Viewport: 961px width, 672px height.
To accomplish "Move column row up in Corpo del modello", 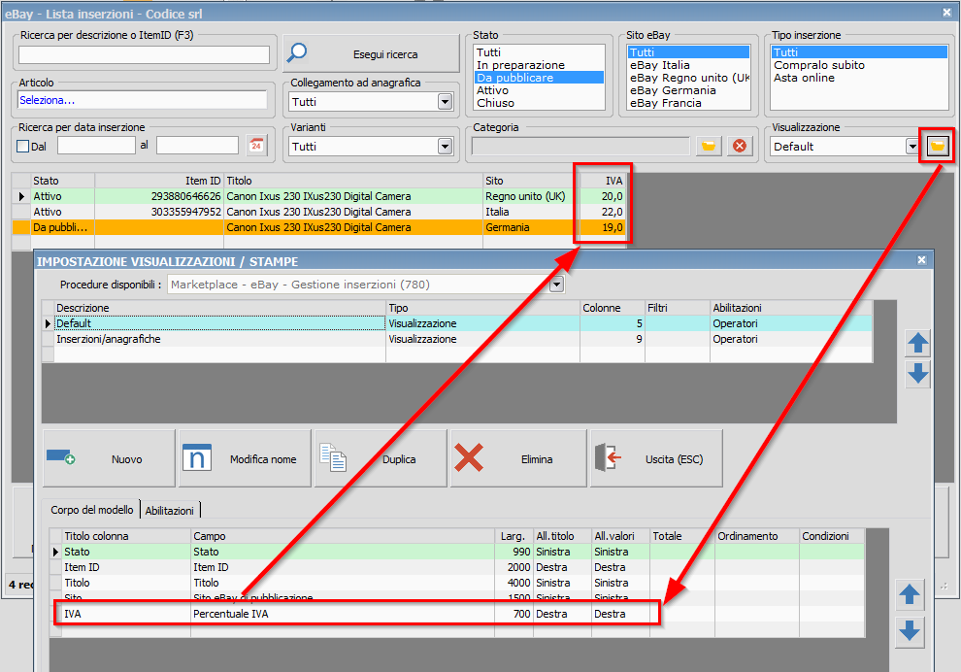I will (x=909, y=594).
